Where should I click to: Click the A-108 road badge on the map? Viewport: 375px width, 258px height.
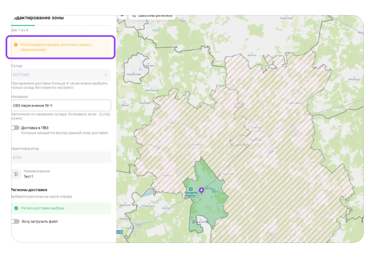point(119,232)
